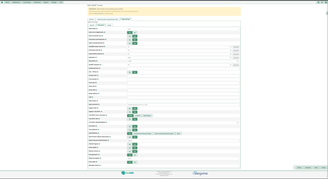Click the help icon beside DTMF Mode
The width and height of the screenshot is (328, 179).
point(97,29)
